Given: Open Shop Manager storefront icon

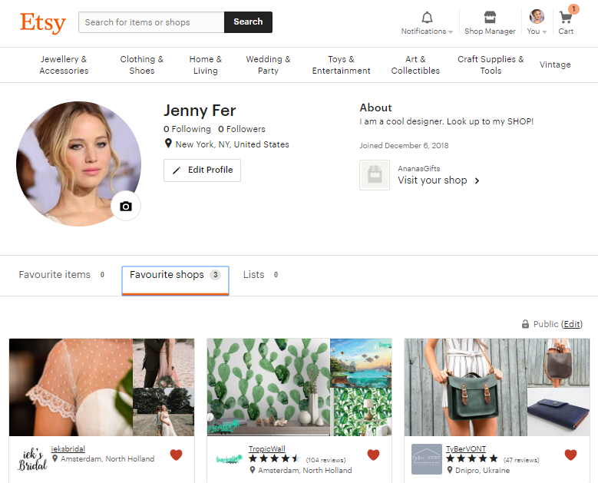Looking at the screenshot, I should 490,18.
